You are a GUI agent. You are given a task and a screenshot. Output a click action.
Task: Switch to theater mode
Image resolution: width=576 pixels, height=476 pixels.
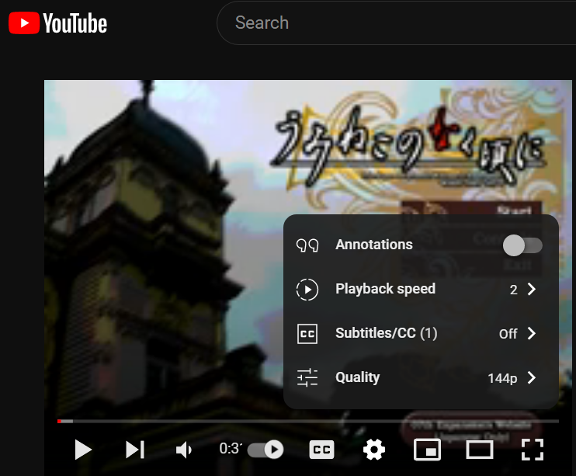click(480, 450)
